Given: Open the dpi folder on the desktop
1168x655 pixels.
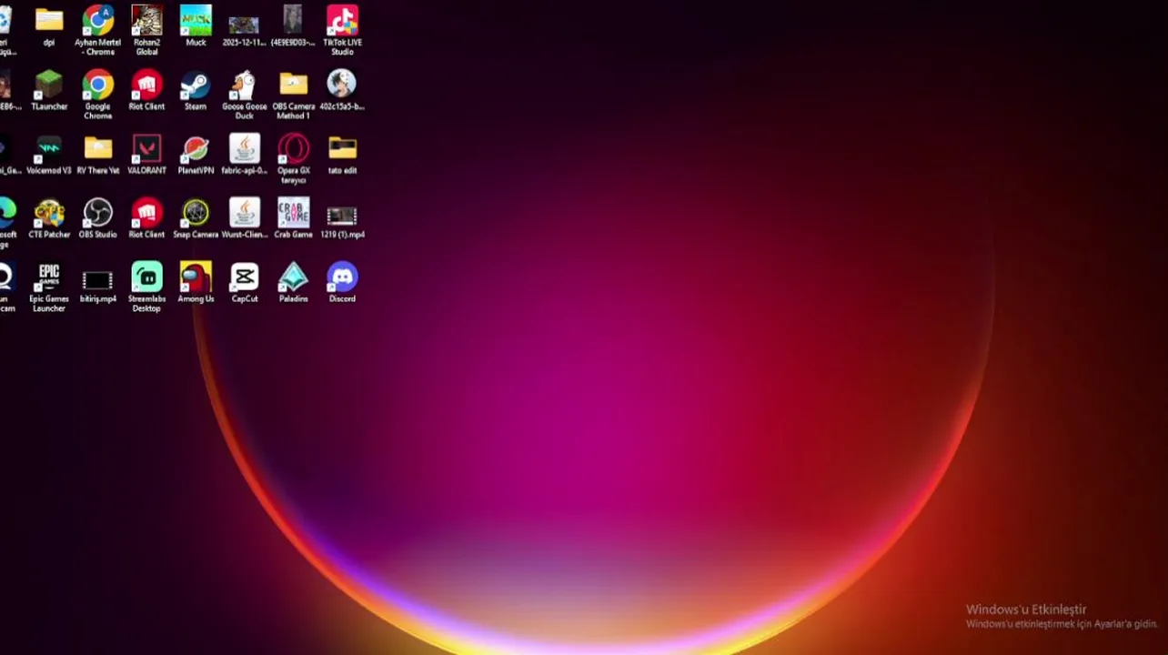Looking at the screenshot, I should 49,21.
